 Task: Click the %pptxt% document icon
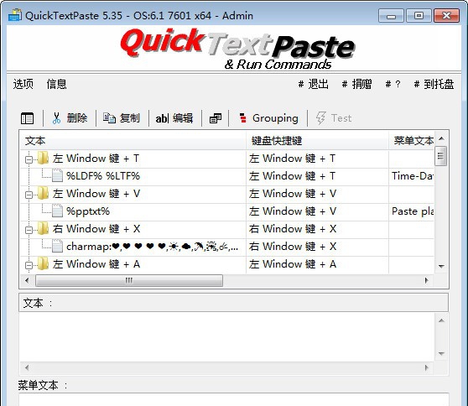tap(57, 211)
